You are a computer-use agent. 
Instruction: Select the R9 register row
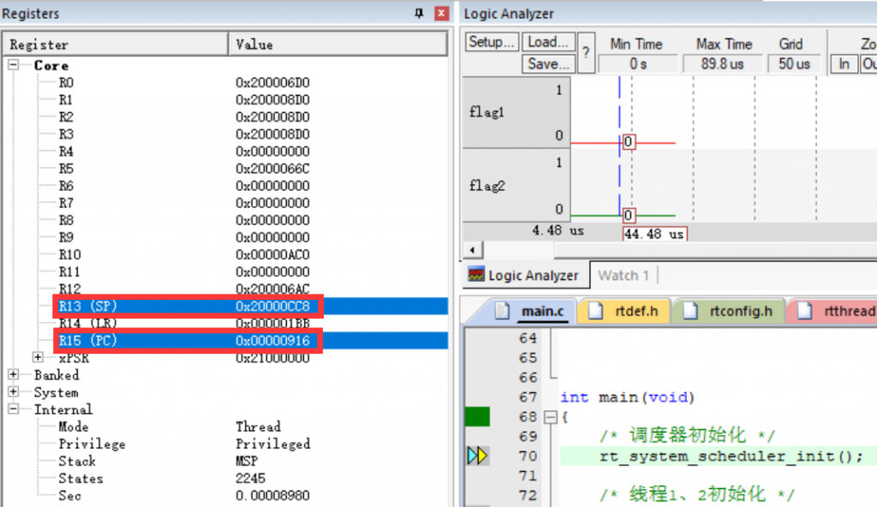(x=226, y=237)
